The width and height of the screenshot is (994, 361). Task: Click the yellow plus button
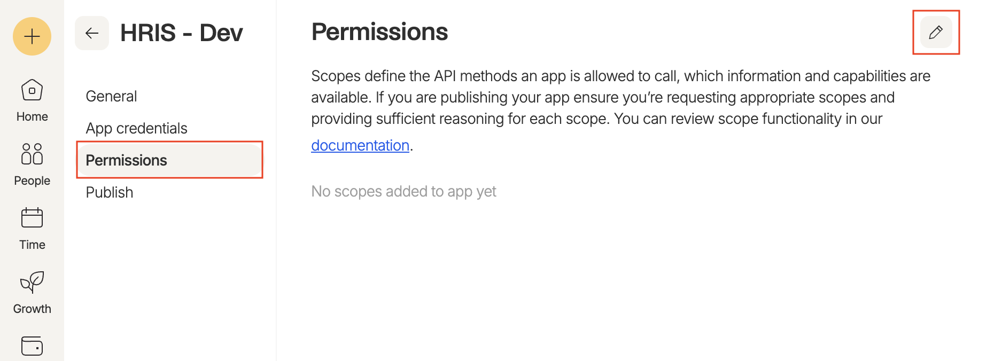32,36
